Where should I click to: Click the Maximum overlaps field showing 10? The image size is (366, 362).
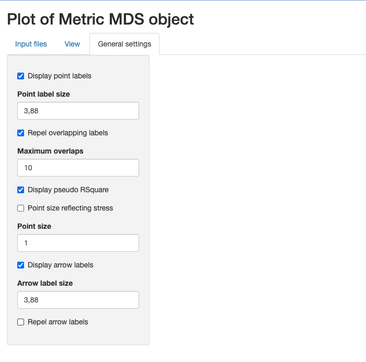pos(78,168)
